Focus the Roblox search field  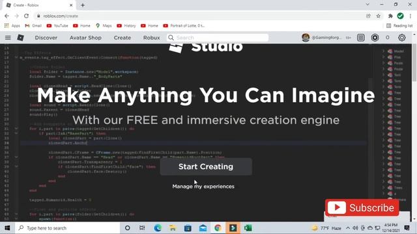218,38
